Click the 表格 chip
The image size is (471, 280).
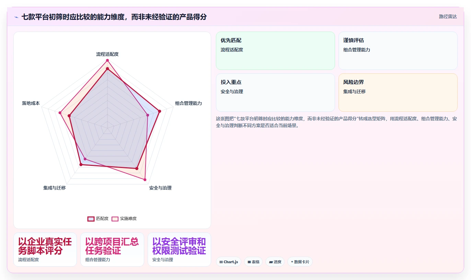(x=253, y=262)
